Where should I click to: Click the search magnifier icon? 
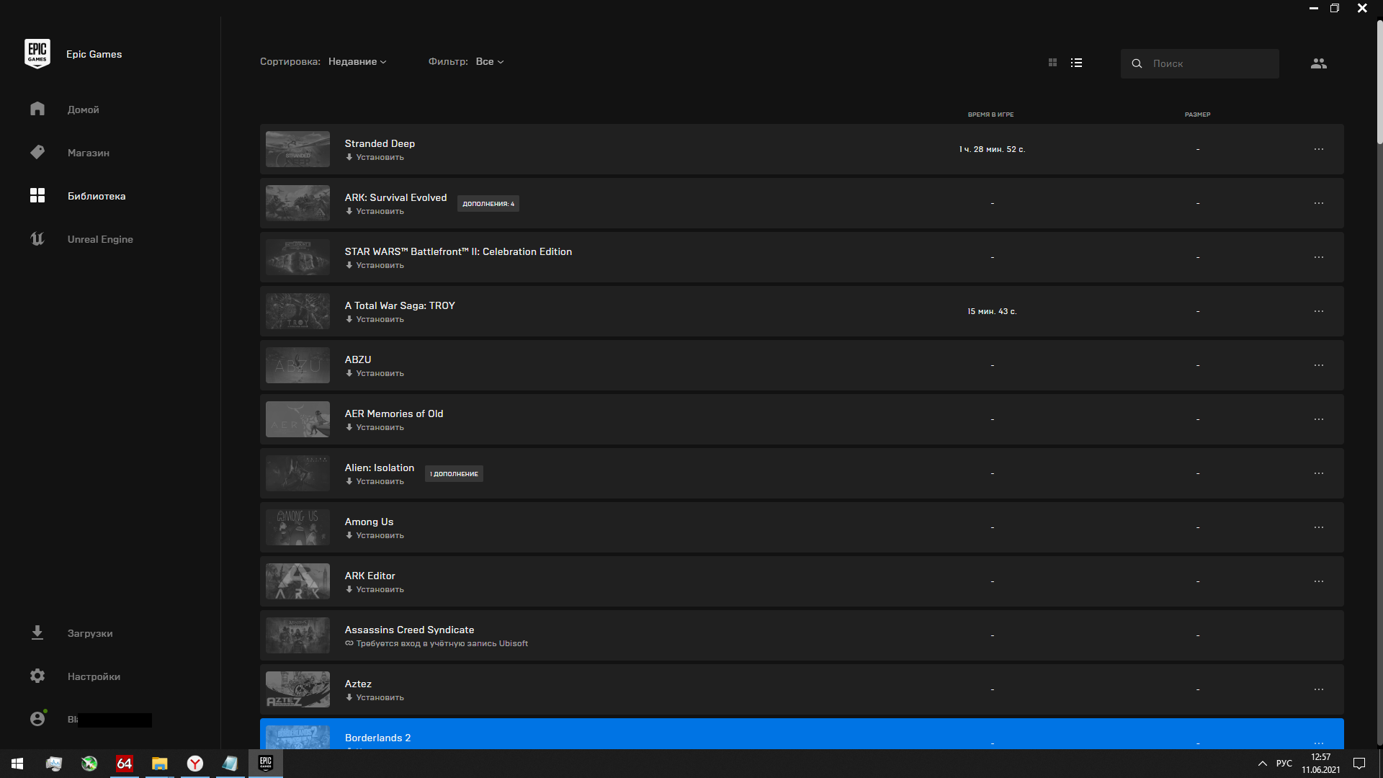tap(1137, 64)
